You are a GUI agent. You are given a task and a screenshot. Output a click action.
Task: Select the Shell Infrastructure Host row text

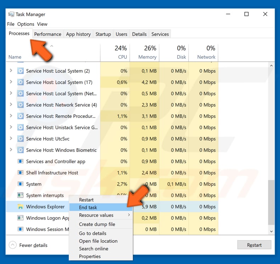click(52, 173)
